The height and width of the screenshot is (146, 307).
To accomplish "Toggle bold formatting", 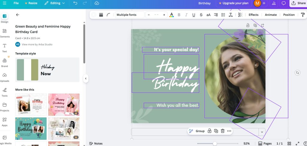I will pyautogui.click(x=179, y=15).
